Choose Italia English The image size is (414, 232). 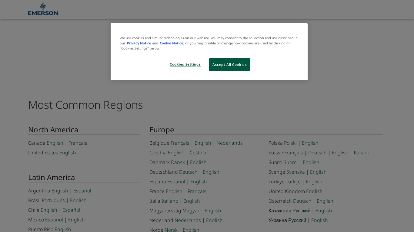click(192, 201)
